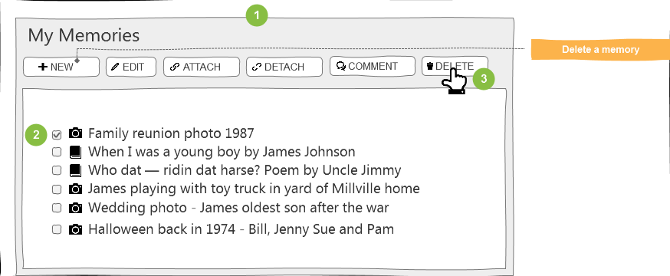670x276 pixels.
Task: Click the DETACH button
Action: [284, 67]
